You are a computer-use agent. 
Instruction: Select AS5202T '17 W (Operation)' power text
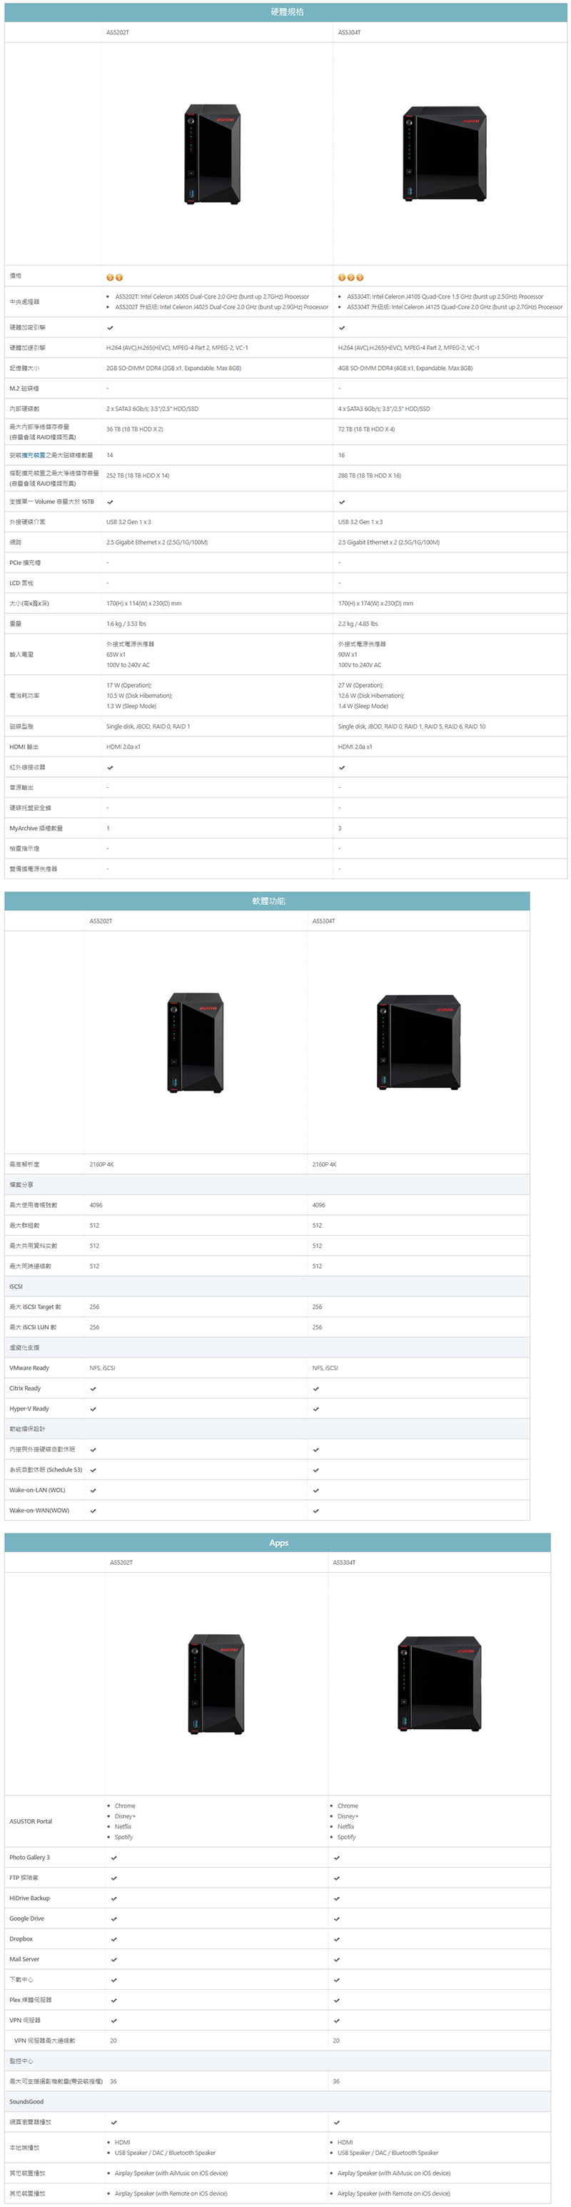coord(129,686)
